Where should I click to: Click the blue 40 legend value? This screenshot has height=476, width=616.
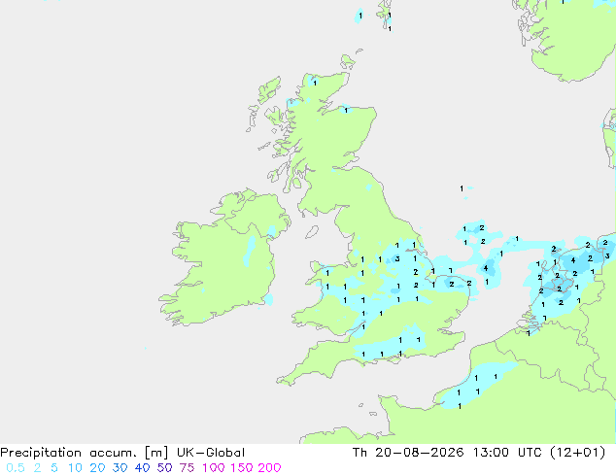[x=142, y=468]
